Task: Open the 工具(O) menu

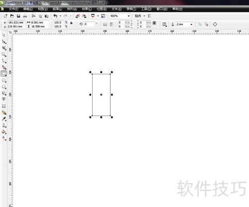Action: point(146,9)
